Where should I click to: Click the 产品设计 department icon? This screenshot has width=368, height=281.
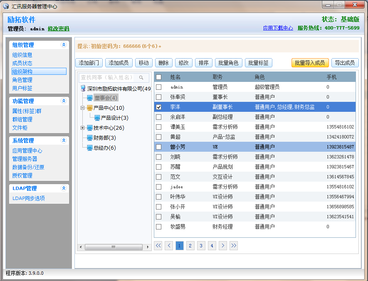coord(97,118)
